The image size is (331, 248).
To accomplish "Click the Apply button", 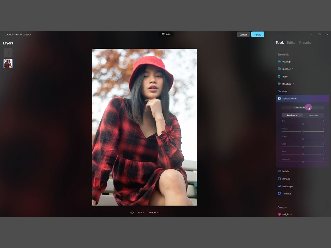I will coord(258,35).
